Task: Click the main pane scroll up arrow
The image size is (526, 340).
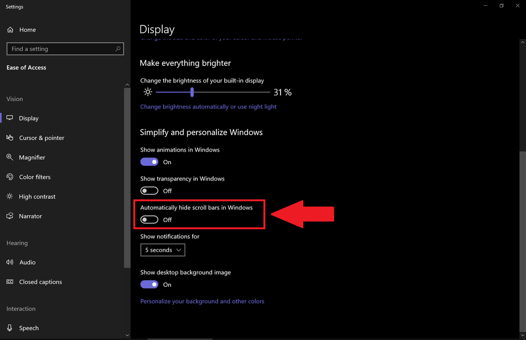Action: coord(522,42)
